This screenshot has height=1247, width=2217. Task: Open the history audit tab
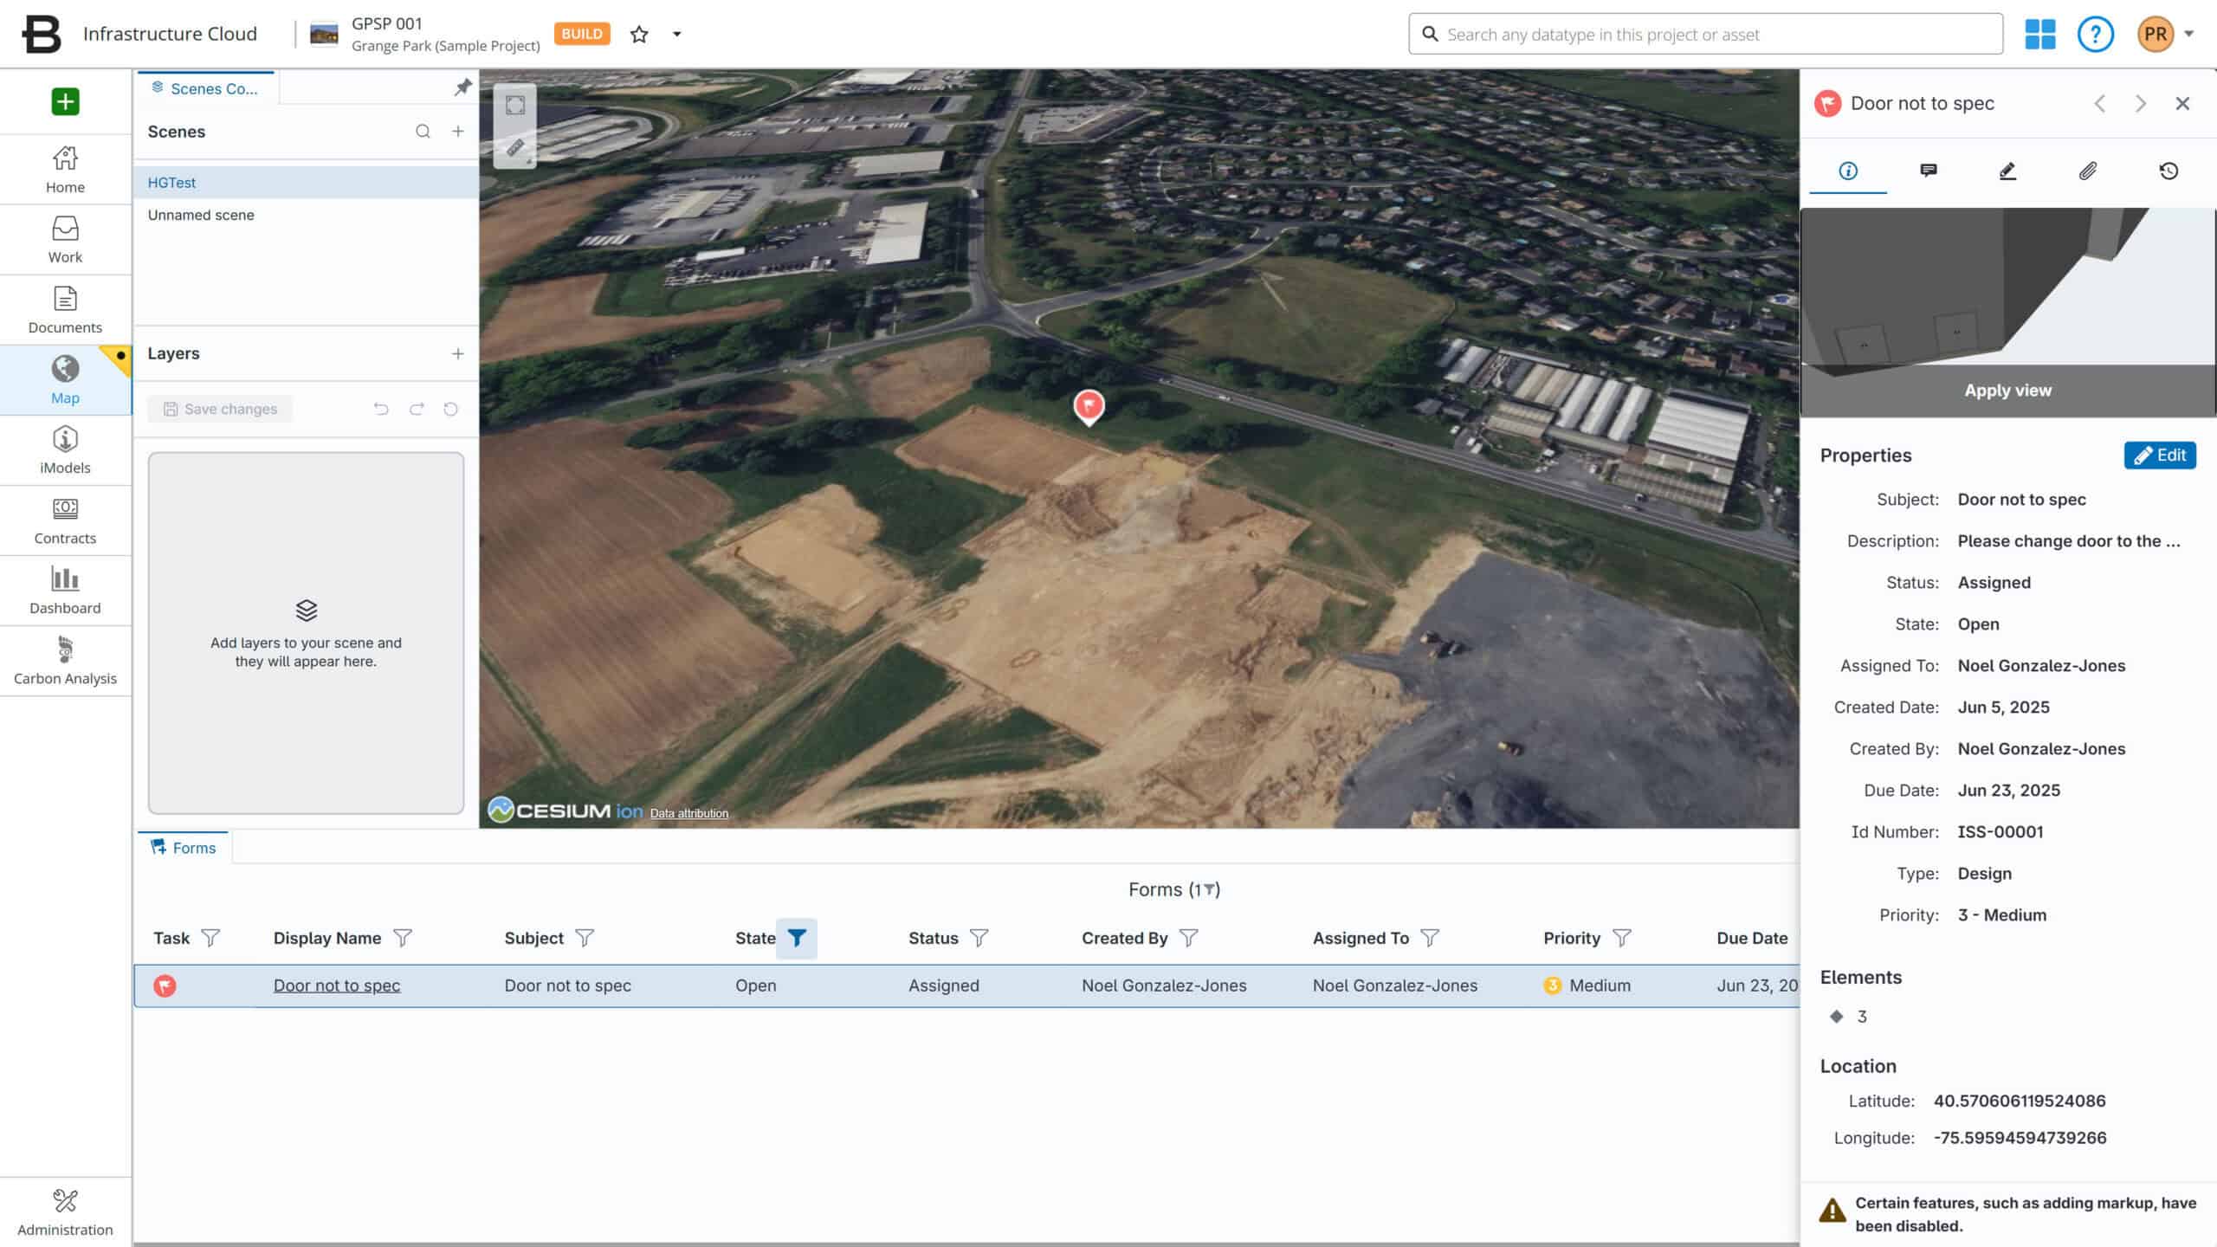[2169, 171]
